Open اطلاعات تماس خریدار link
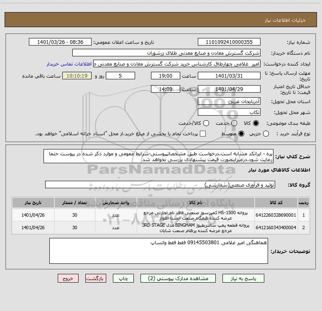The height and width of the screenshot is (311, 322). [69, 64]
